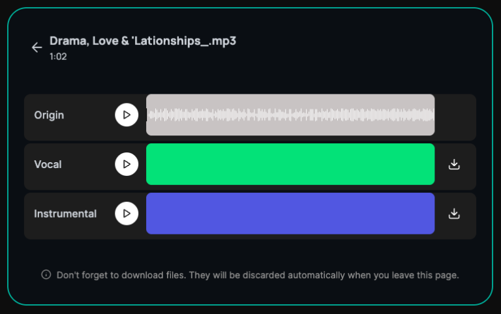
Task: Download the Instrumental track
Action: (x=455, y=214)
